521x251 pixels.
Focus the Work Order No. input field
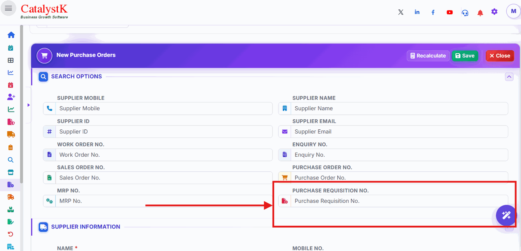(x=164, y=155)
